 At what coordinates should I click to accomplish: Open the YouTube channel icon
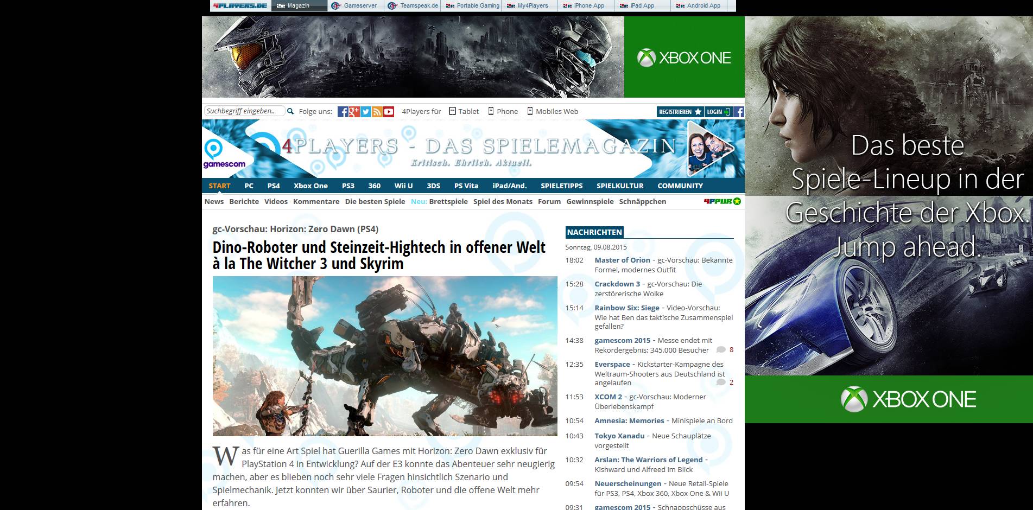(x=389, y=112)
